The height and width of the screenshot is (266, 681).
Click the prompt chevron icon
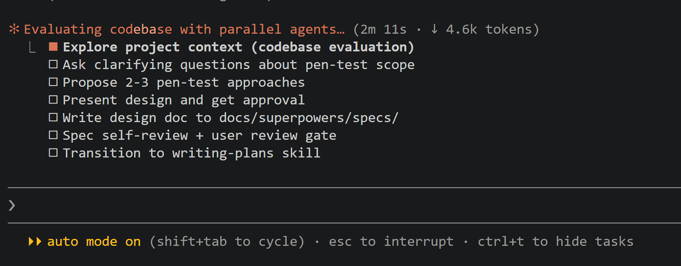(12, 205)
